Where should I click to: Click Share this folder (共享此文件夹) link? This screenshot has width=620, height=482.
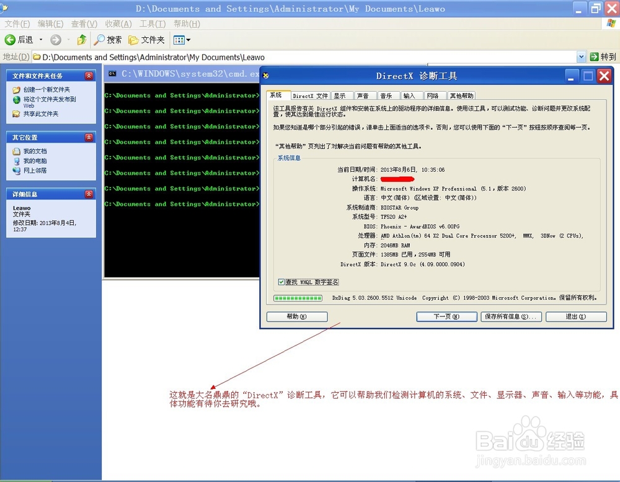coord(41,114)
